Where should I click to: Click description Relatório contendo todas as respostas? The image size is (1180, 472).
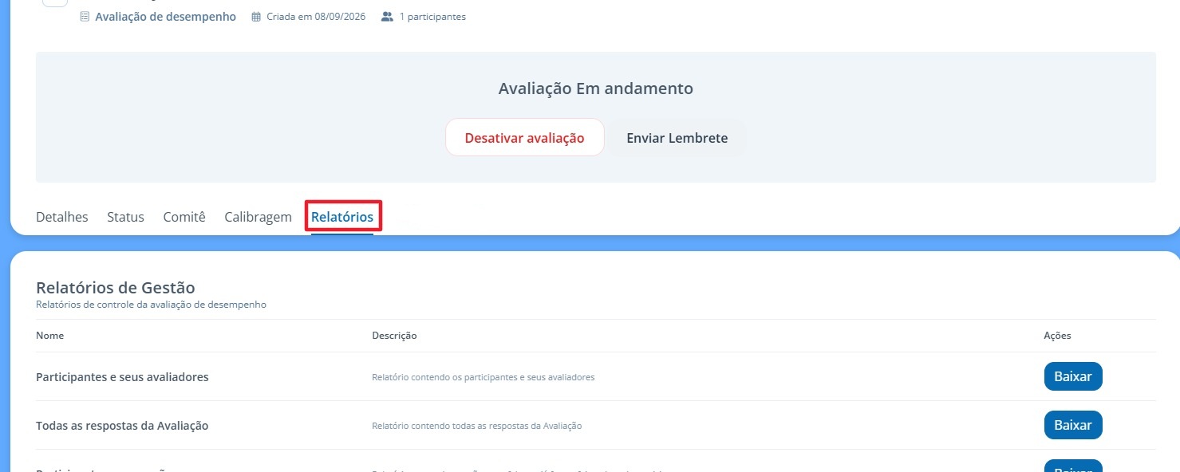pyautogui.click(x=476, y=426)
